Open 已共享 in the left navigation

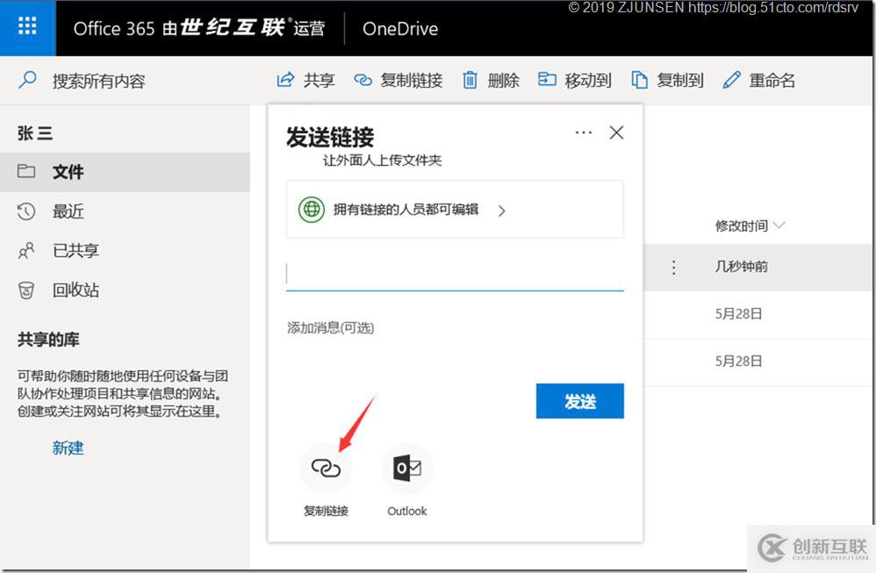pyautogui.click(x=125, y=251)
